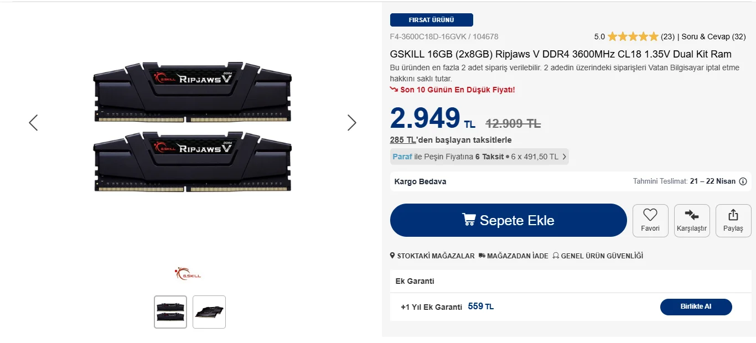Open Genel Ürün Güvenliği information

pyautogui.click(x=598, y=256)
